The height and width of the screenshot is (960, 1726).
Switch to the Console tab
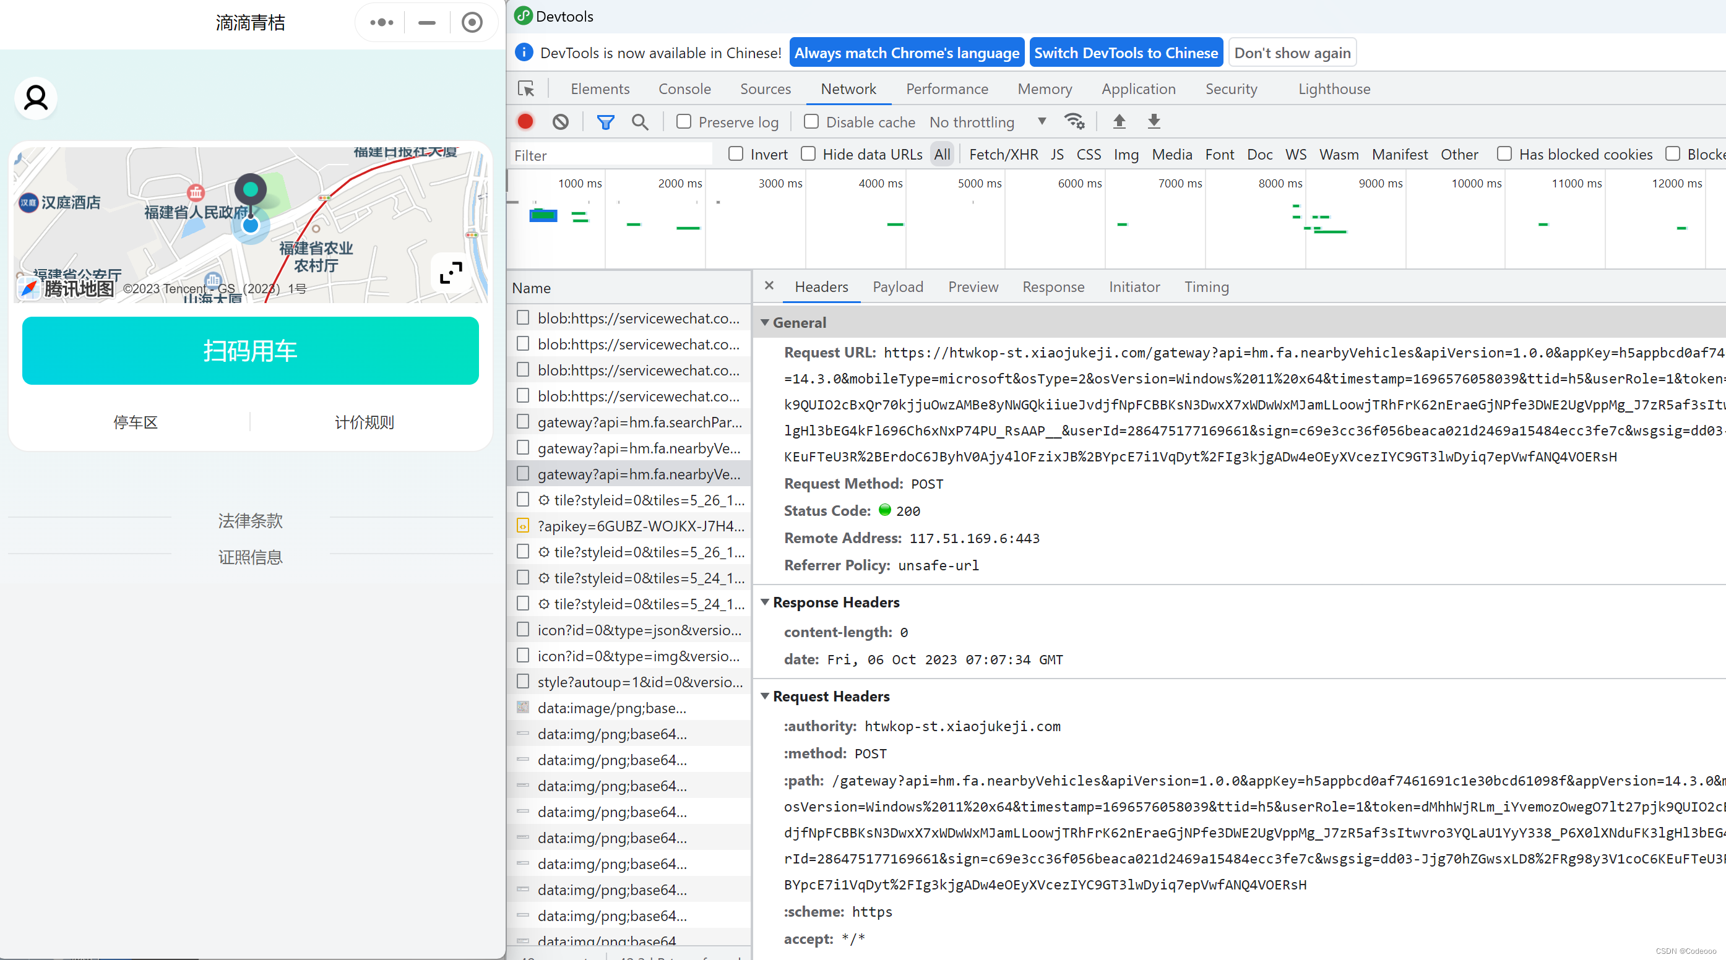click(x=684, y=88)
